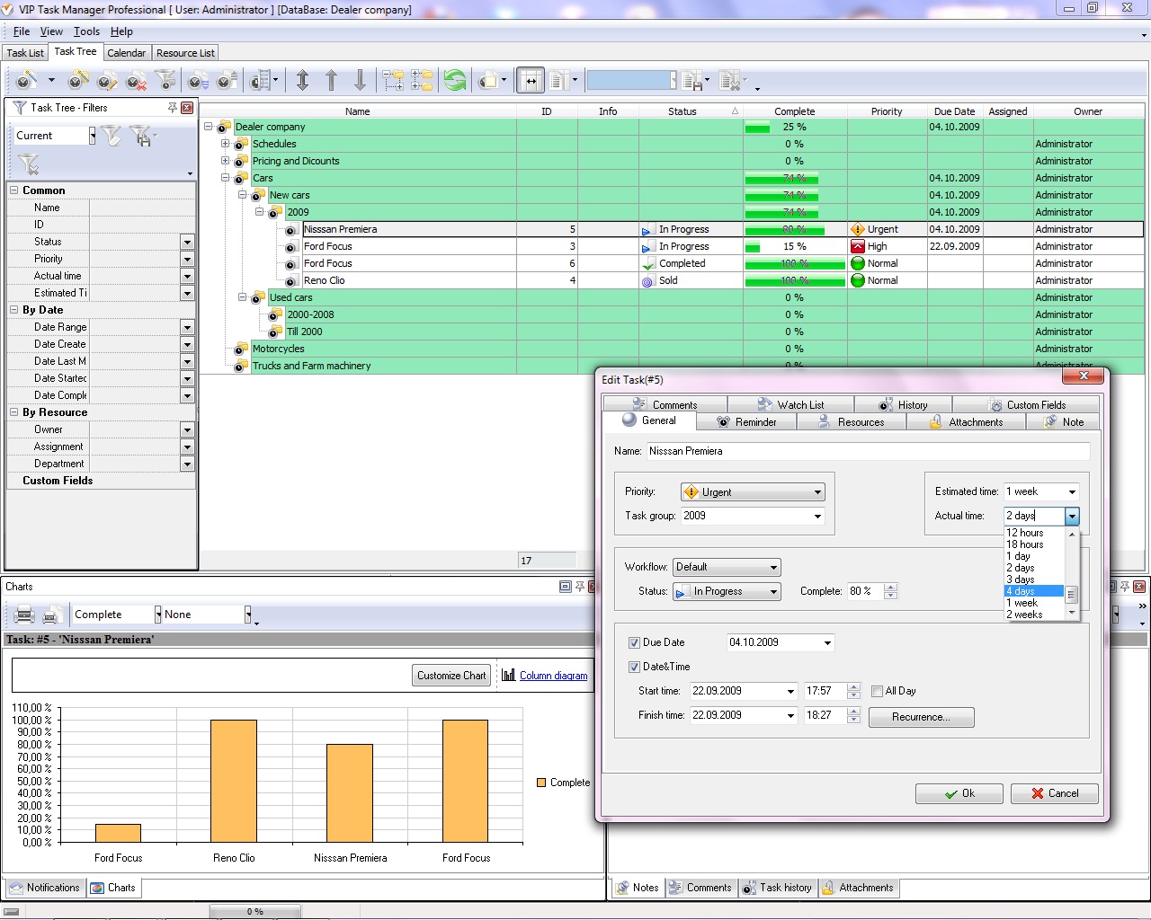Image resolution: width=1151 pixels, height=920 pixels.
Task: Open the Estimated time dropdown
Action: tap(1072, 492)
